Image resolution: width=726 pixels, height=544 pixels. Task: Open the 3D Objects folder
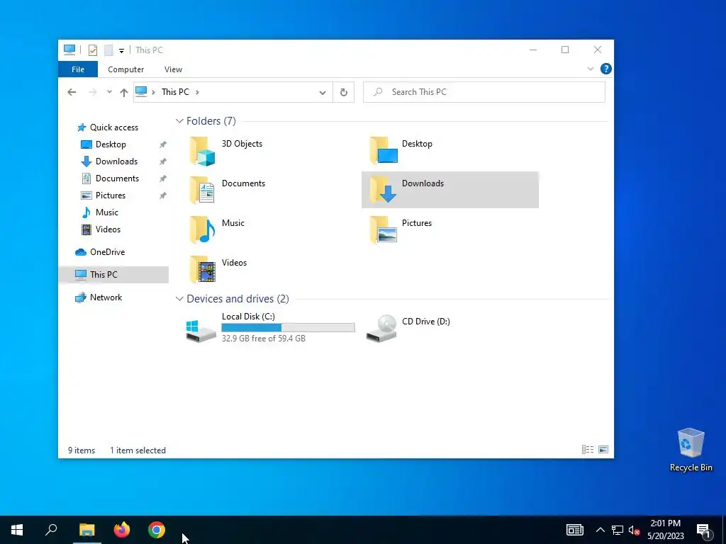click(x=226, y=151)
